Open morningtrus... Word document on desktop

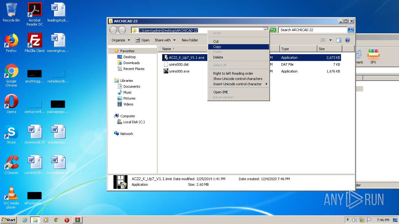coord(58,43)
